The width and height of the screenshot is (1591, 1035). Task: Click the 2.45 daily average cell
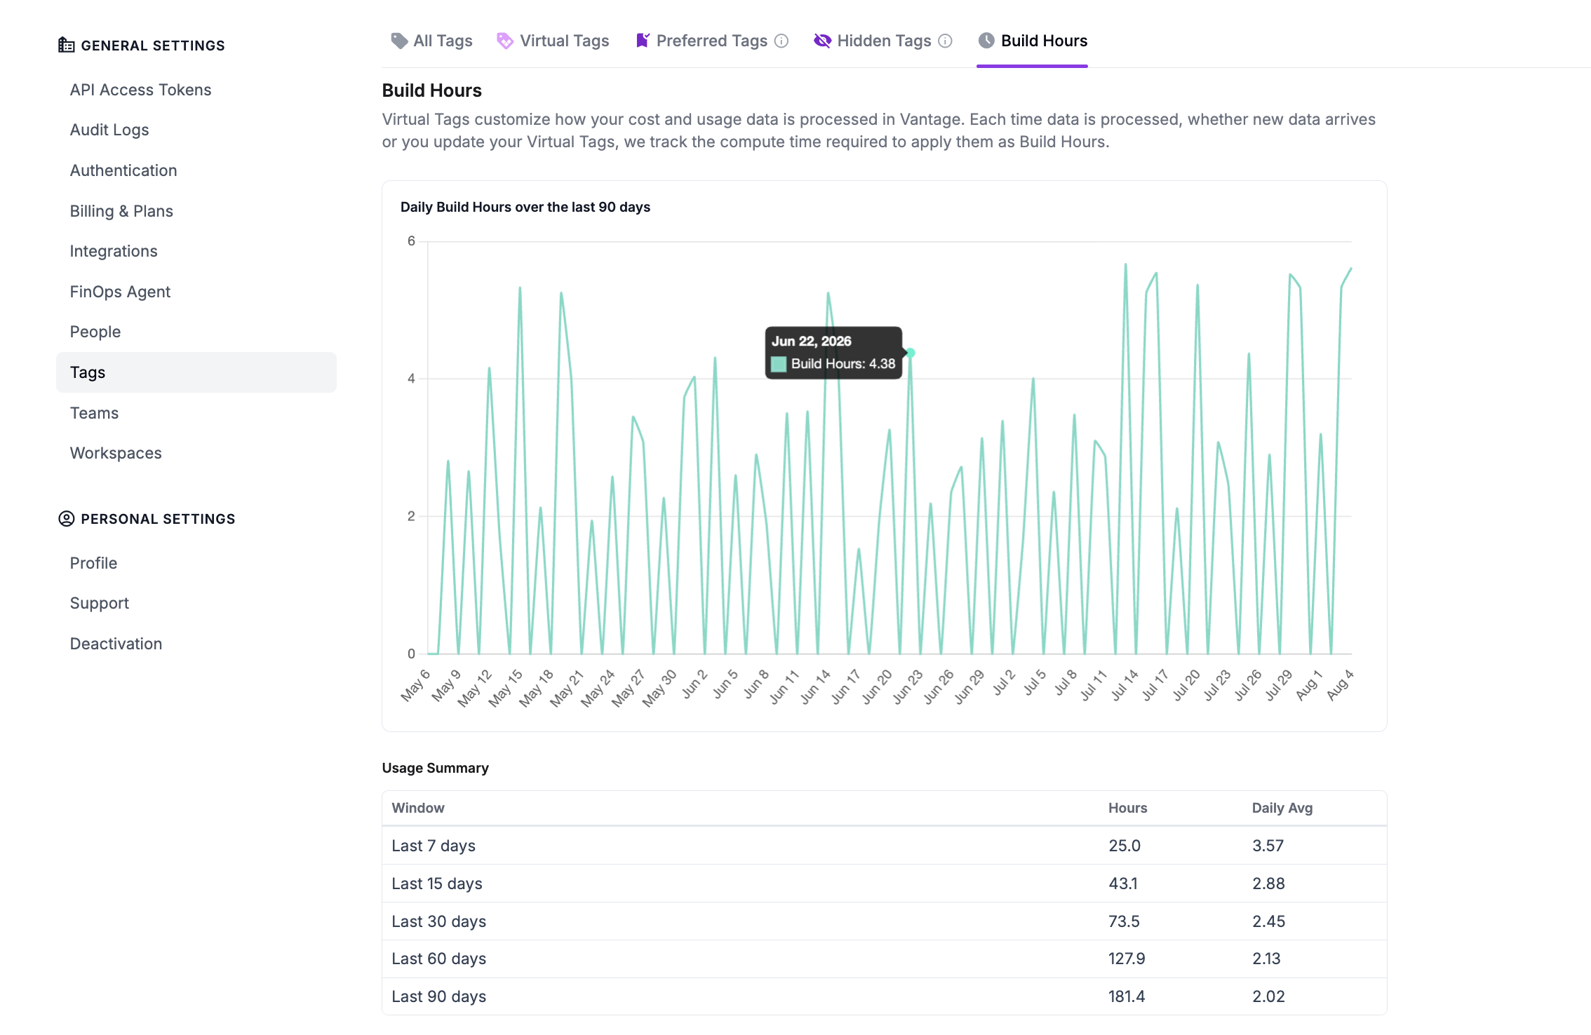pos(1269,921)
